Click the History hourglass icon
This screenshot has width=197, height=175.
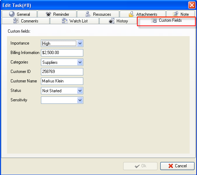click(112, 21)
